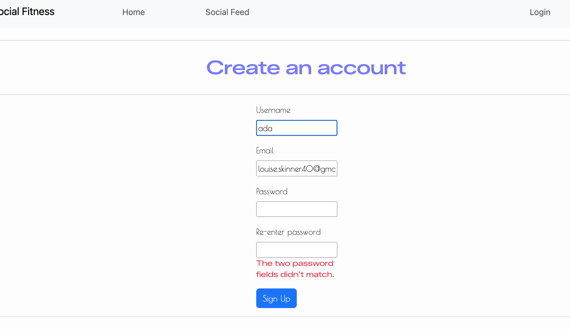This screenshot has width=570, height=329.
Task: Click the Re-enter password label
Action: (288, 232)
